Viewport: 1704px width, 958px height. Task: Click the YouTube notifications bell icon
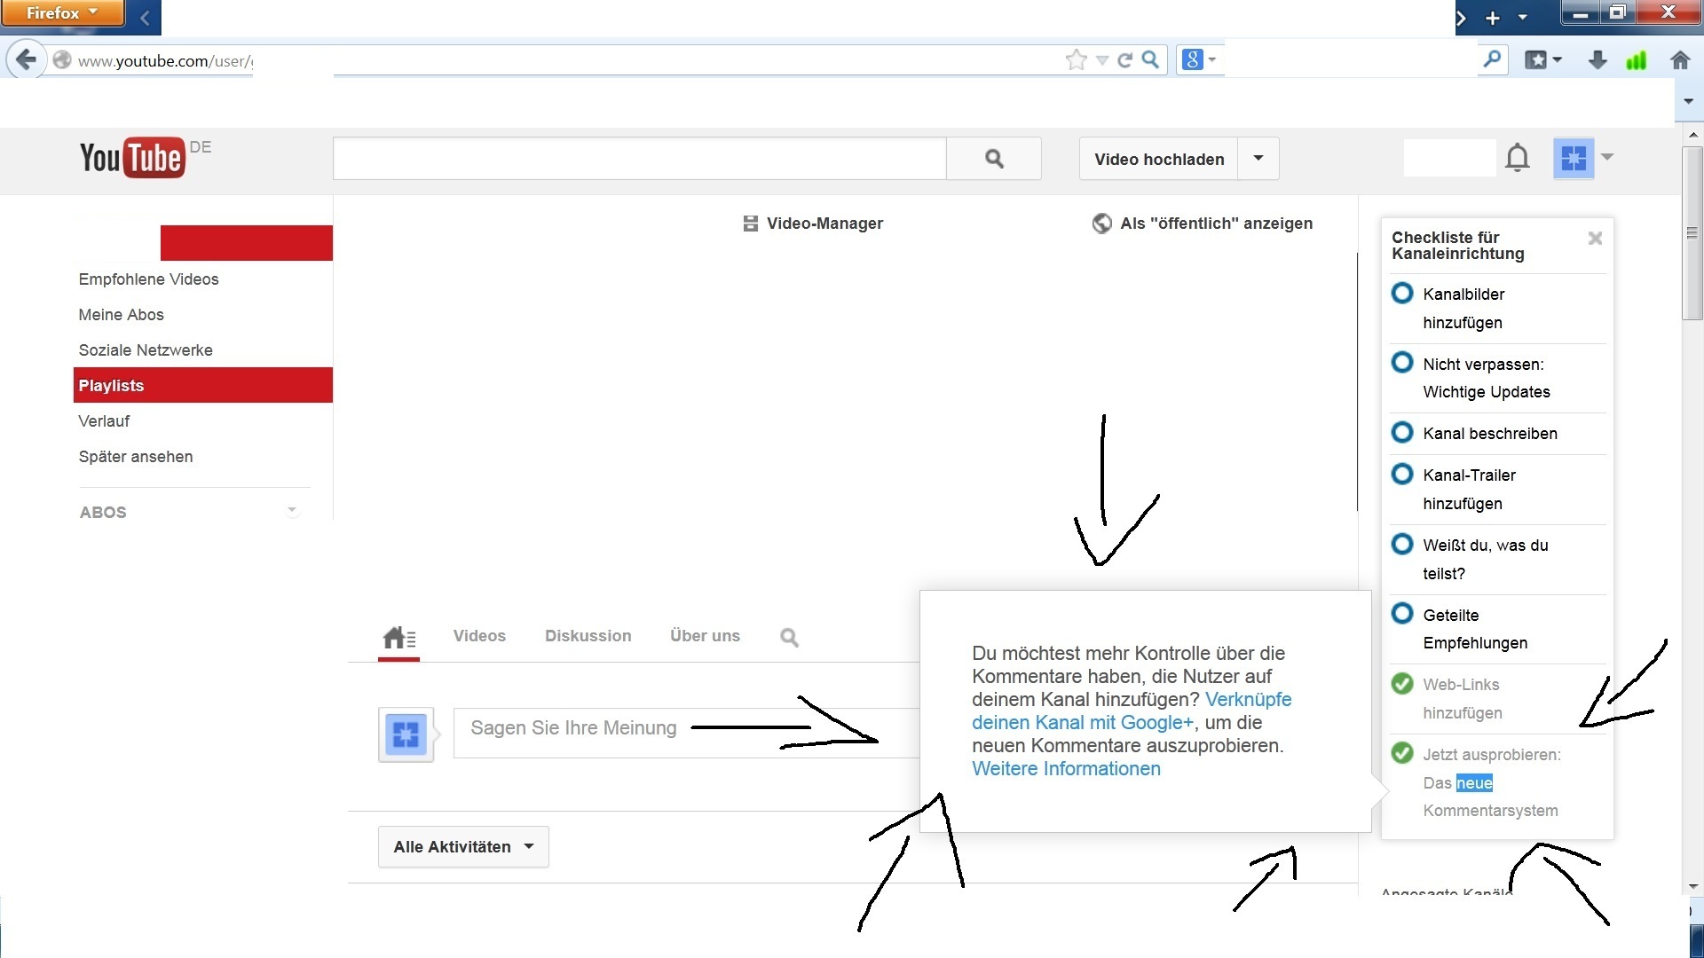point(1517,158)
